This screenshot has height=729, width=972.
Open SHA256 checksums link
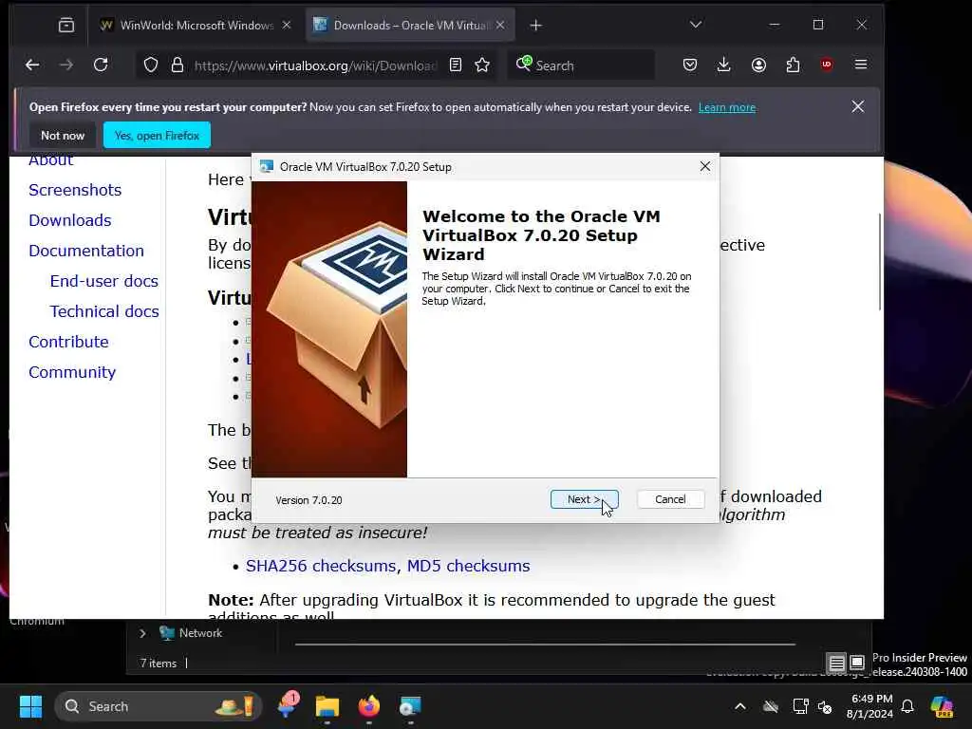[322, 566]
